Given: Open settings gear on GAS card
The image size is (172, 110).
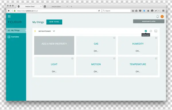Looking at the screenshot, I should pos(114,38).
